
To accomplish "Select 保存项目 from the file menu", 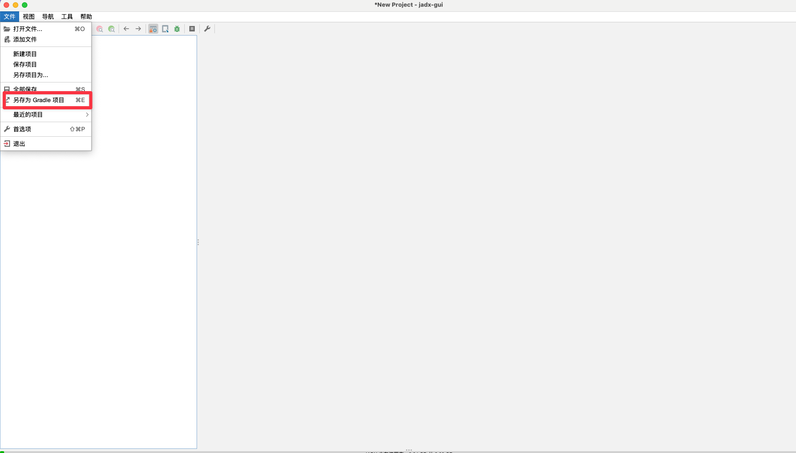I will (46, 64).
